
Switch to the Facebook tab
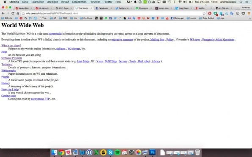pyautogui.click(x=103, y=8)
